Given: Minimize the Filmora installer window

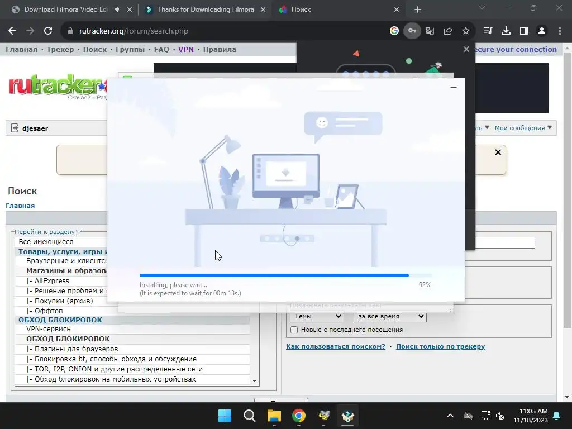Looking at the screenshot, I should [x=454, y=87].
